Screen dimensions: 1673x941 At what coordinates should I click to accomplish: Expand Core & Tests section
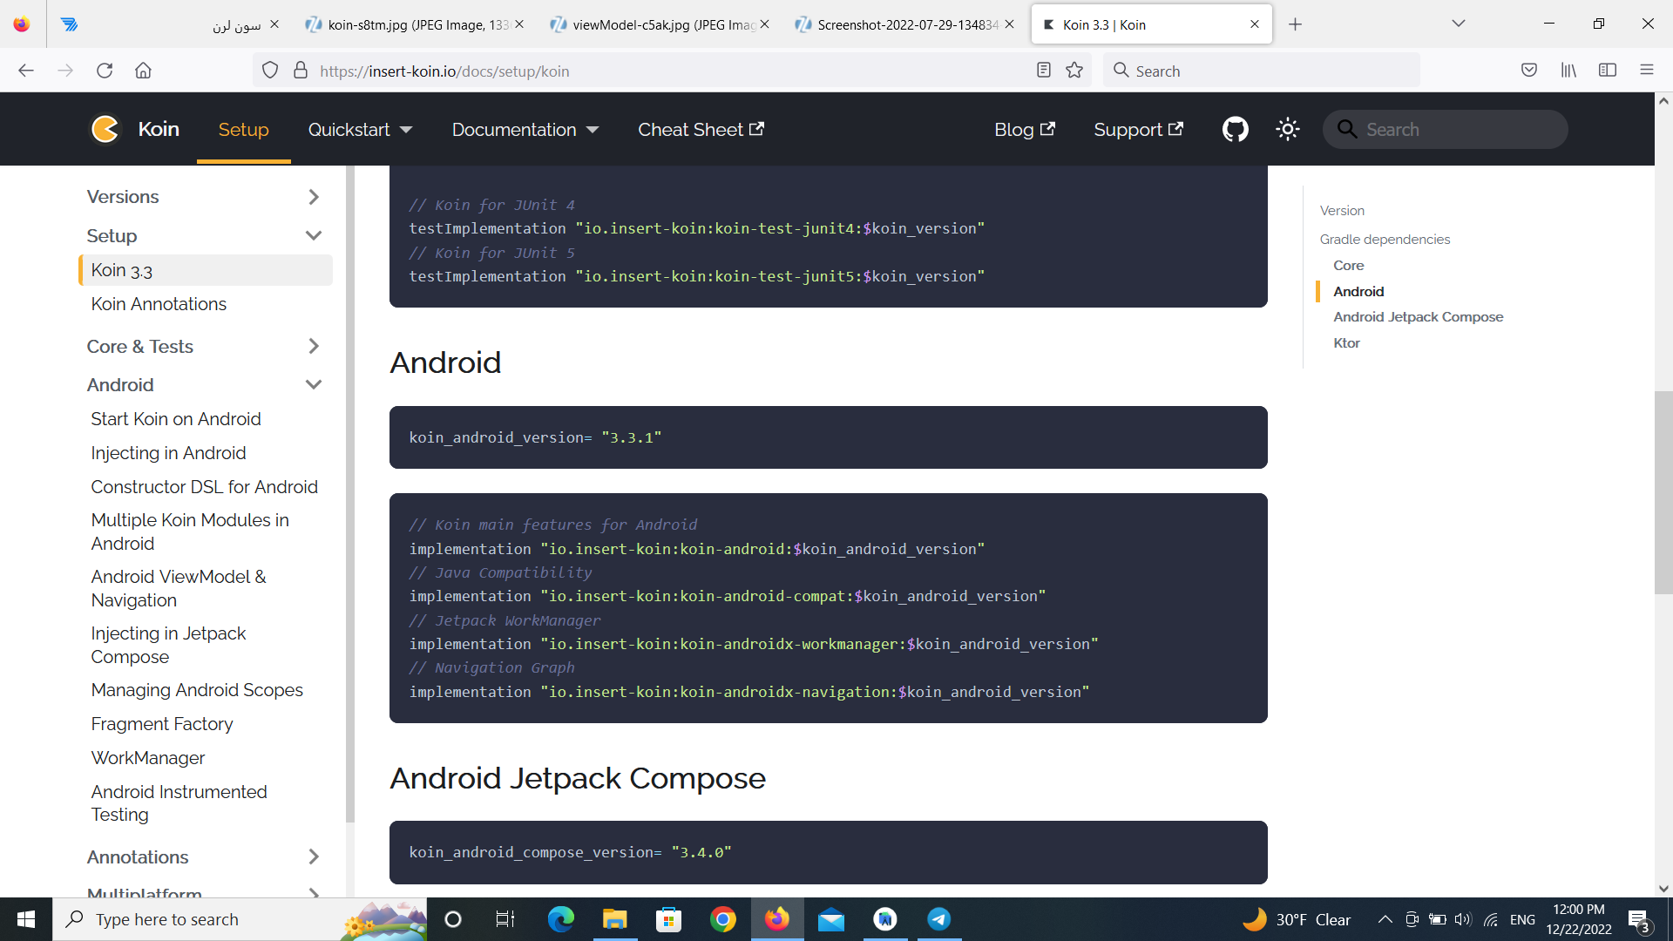pyautogui.click(x=314, y=346)
